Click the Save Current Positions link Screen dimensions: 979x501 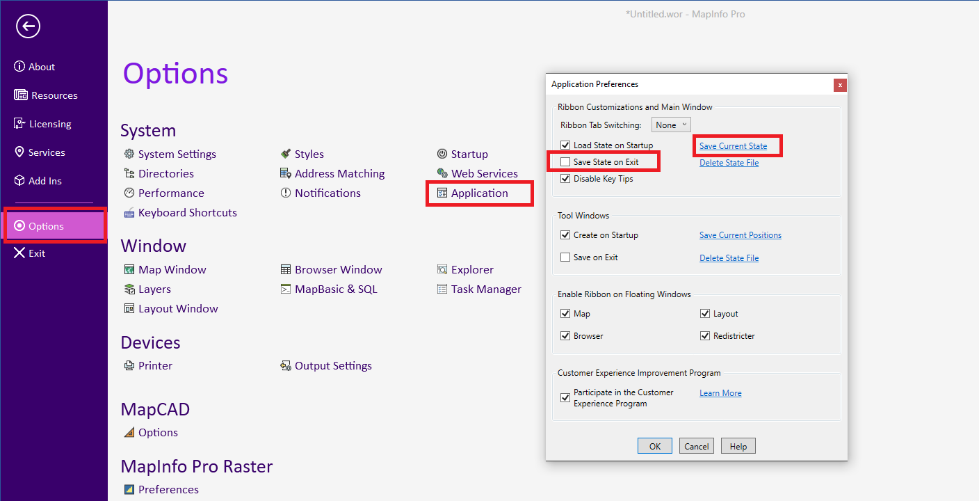pos(741,235)
